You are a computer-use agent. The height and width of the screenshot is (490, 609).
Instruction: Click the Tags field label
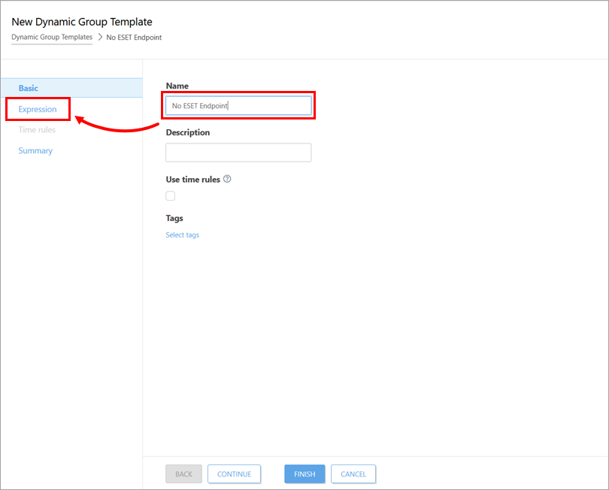(174, 218)
